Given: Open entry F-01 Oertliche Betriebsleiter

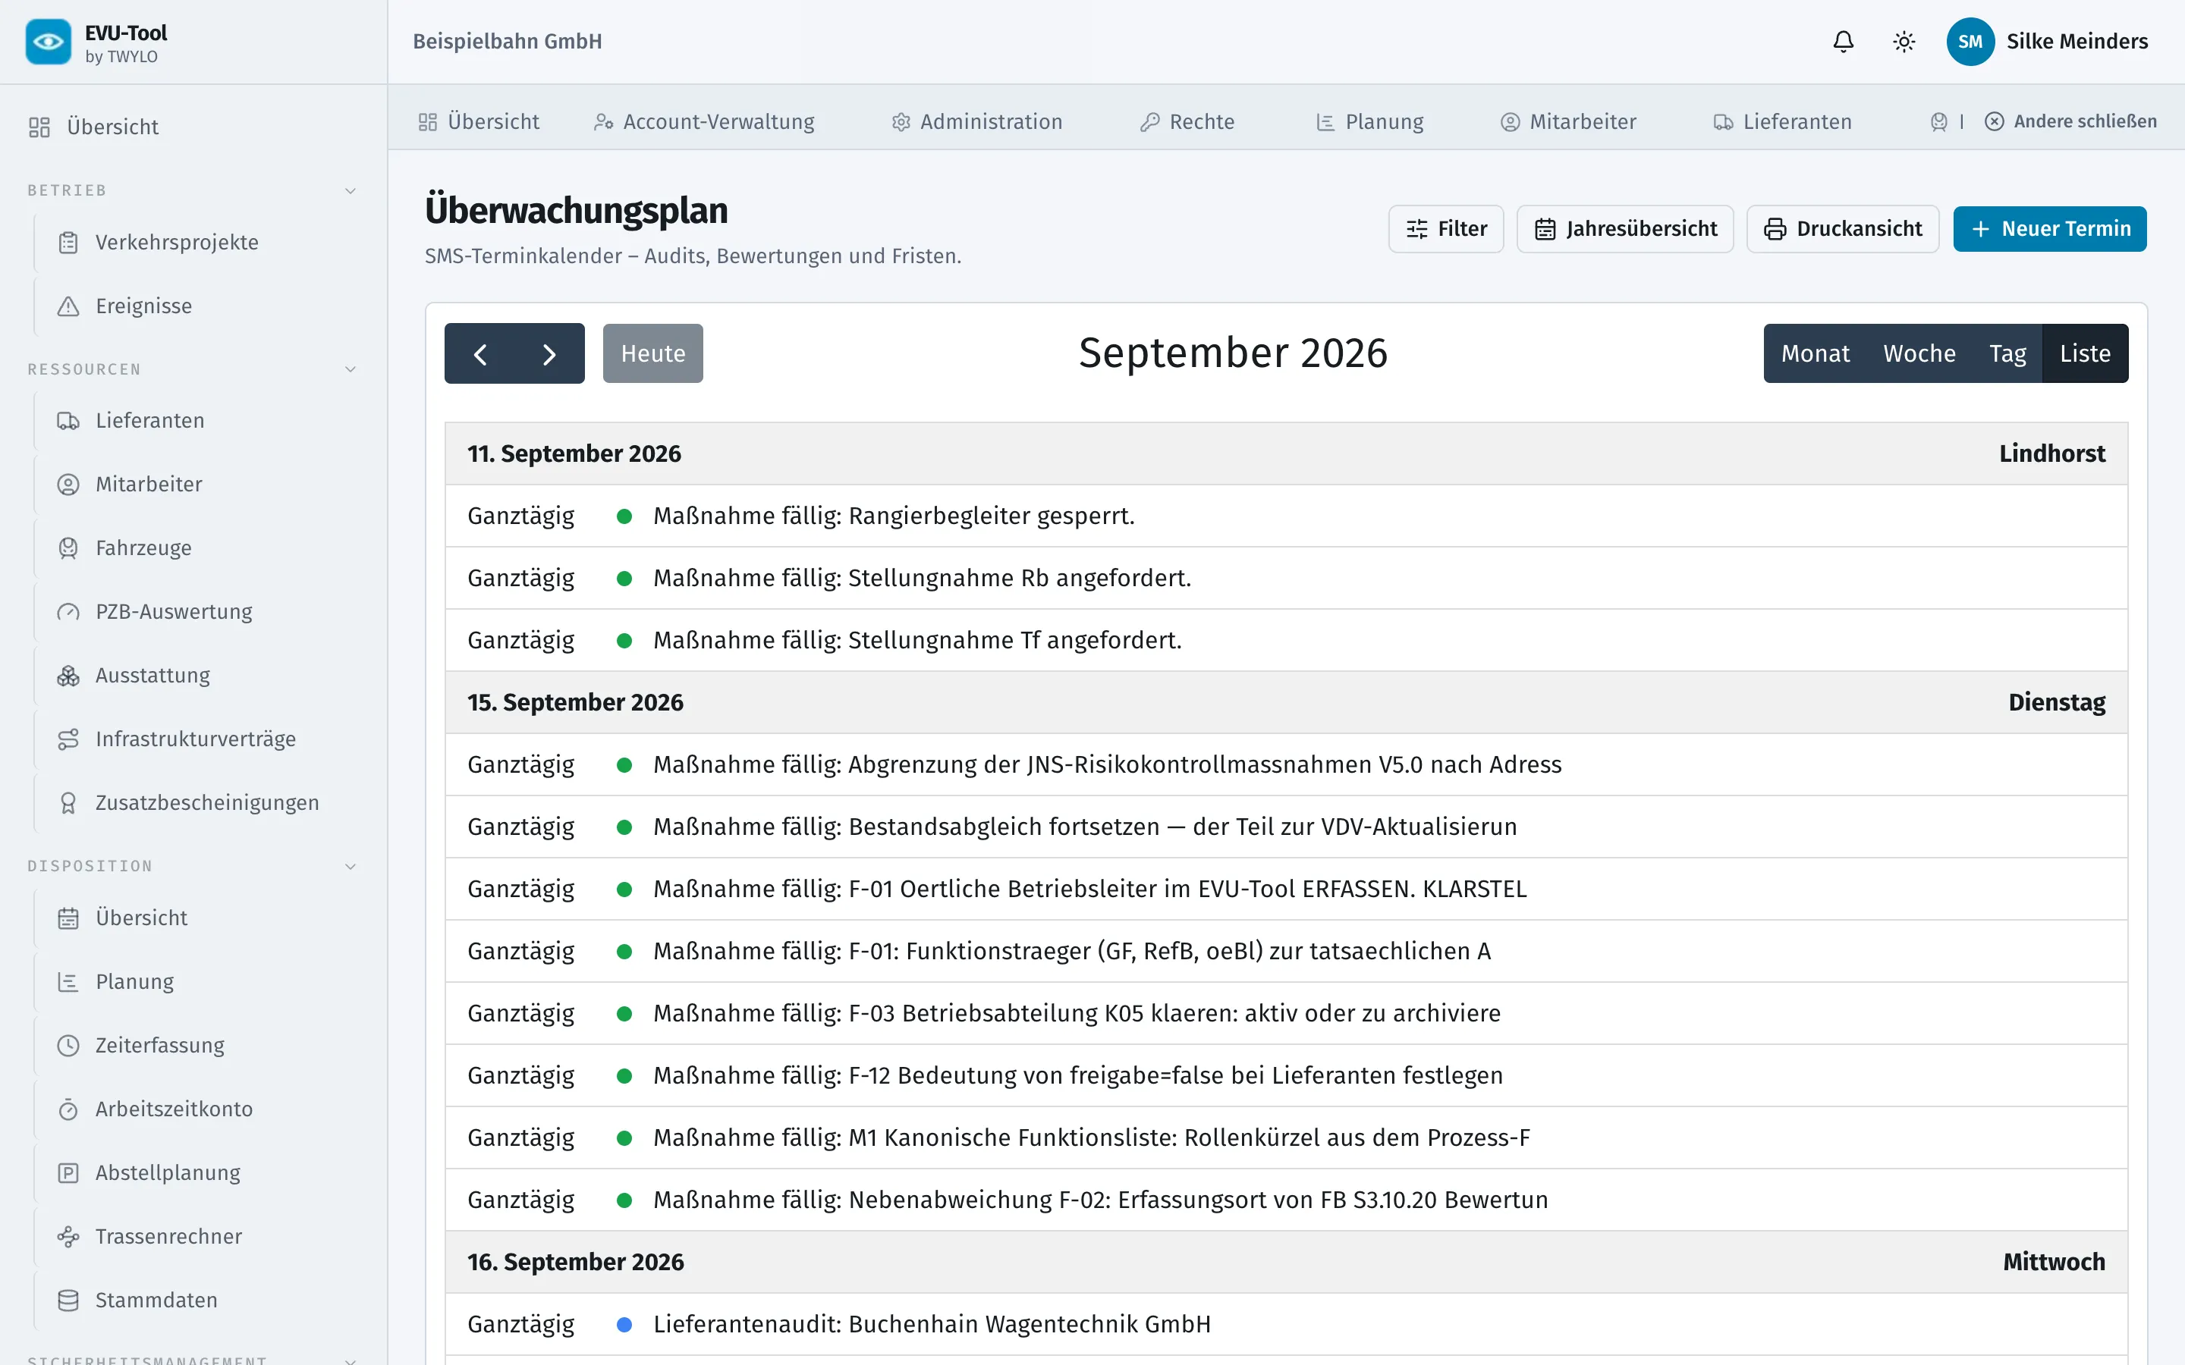Looking at the screenshot, I should point(1286,890).
